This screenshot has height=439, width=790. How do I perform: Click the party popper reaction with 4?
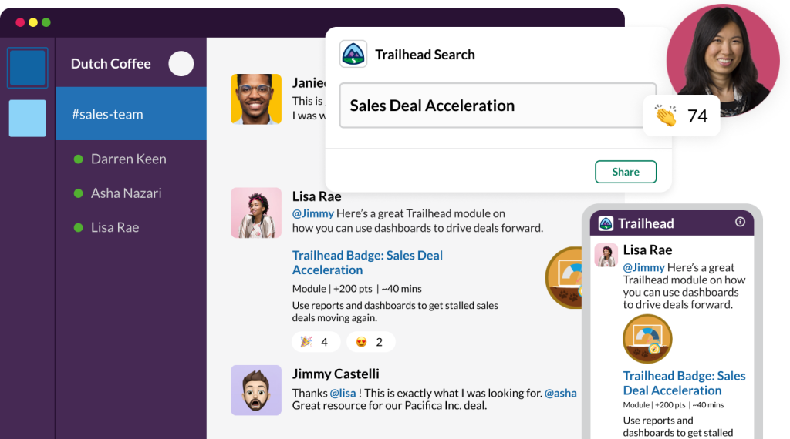(316, 342)
